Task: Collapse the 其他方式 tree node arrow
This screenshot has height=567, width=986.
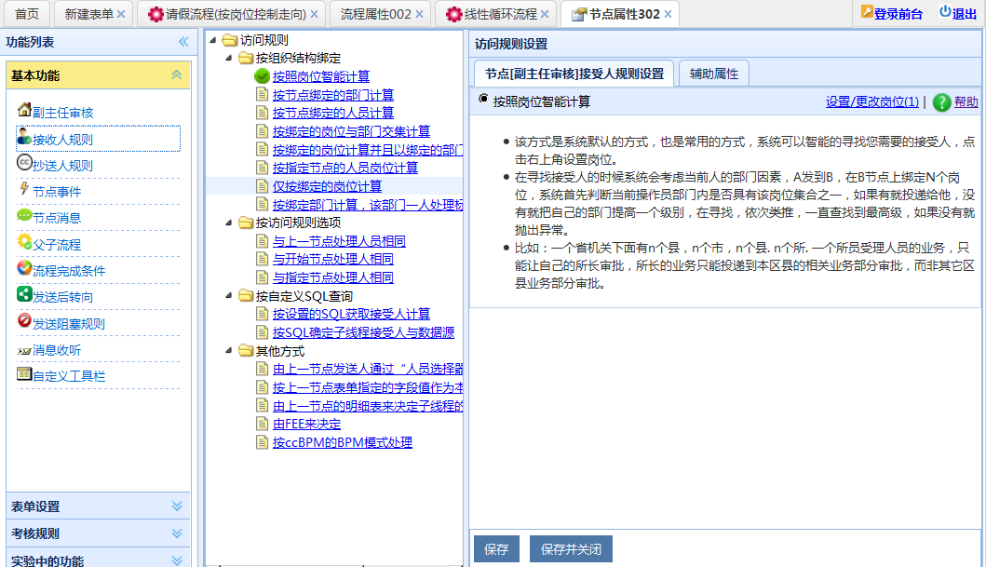Action: (229, 351)
